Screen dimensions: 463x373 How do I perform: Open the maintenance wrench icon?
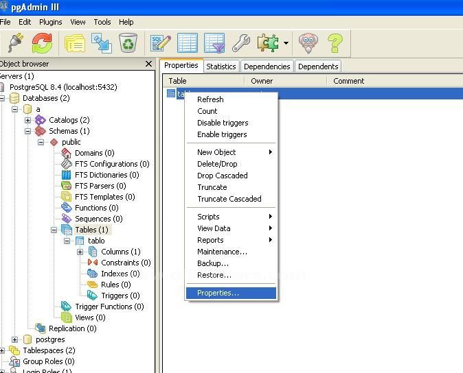point(241,43)
